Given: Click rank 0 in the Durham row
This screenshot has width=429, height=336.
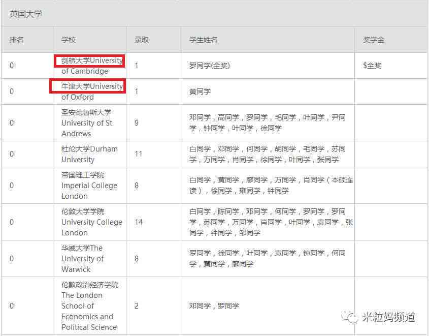Looking at the screenshot, I should tap(12, 154).
